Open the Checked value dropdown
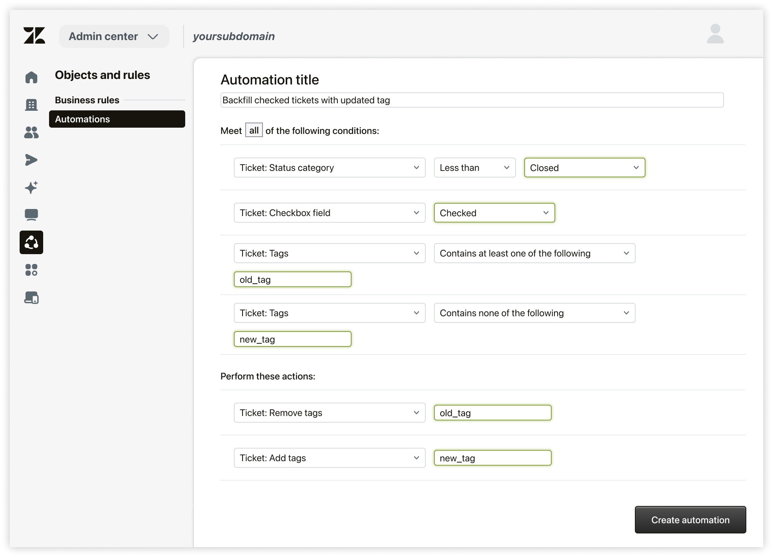 click(494, 213)
